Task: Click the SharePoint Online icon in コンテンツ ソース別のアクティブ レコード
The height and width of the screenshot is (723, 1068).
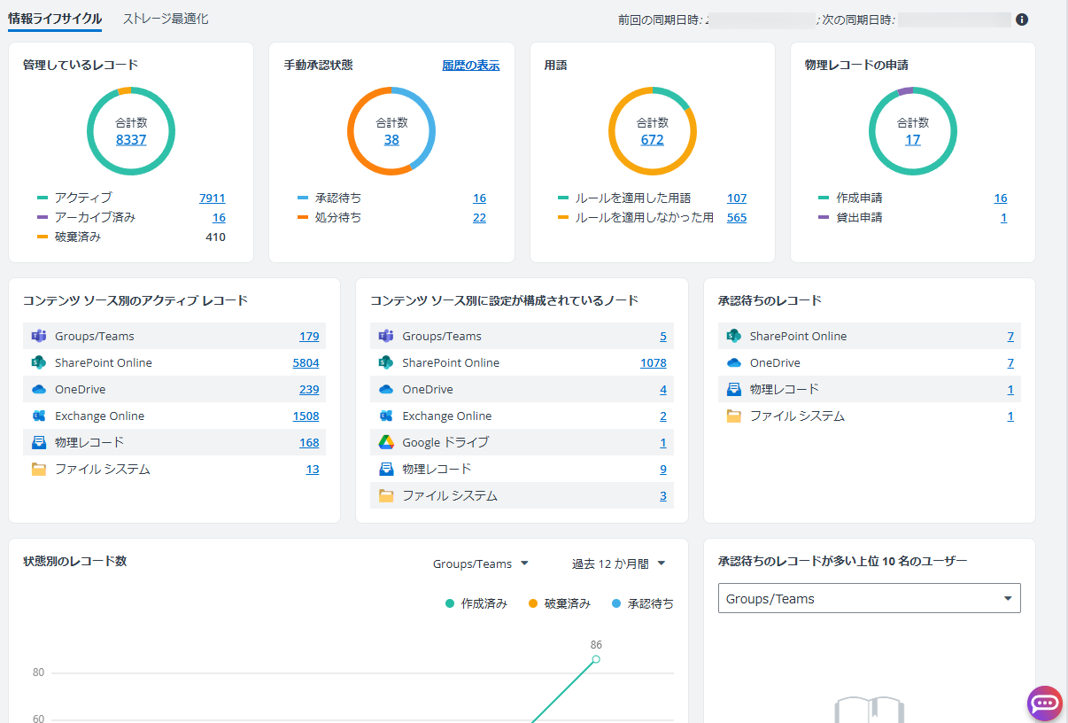Action: (x=38, y=362)
